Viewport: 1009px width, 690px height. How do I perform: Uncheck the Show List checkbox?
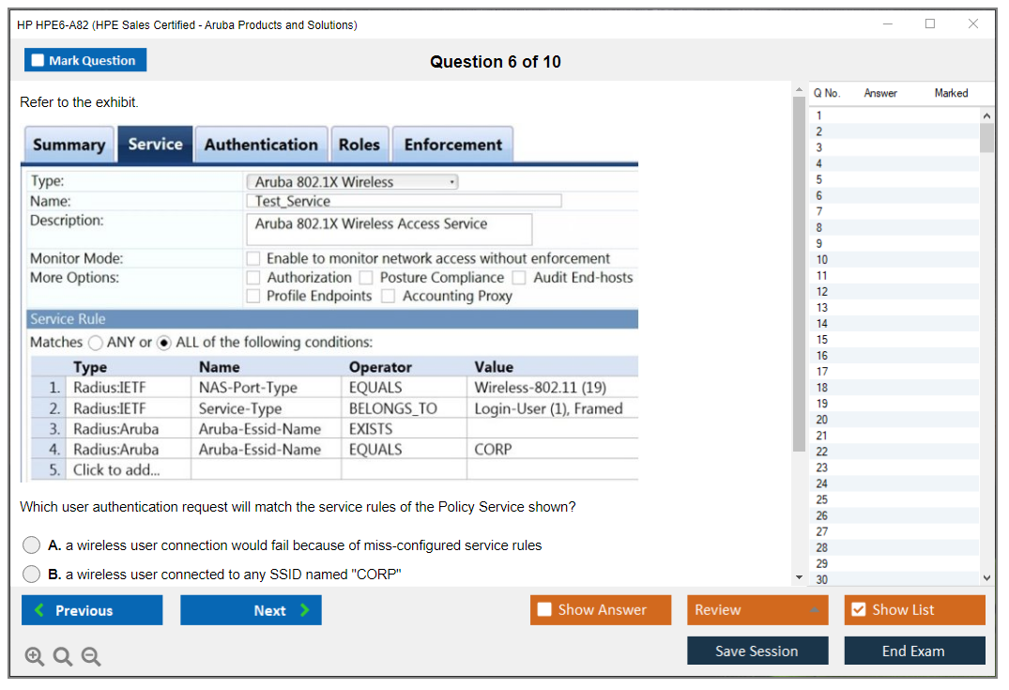tap(858, 610)
